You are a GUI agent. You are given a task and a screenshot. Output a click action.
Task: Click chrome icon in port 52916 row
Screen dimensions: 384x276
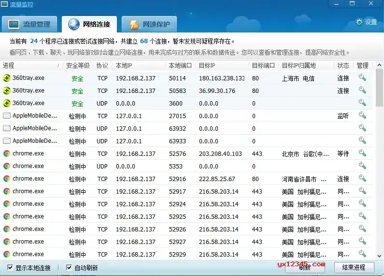click(x=7, y=179)
